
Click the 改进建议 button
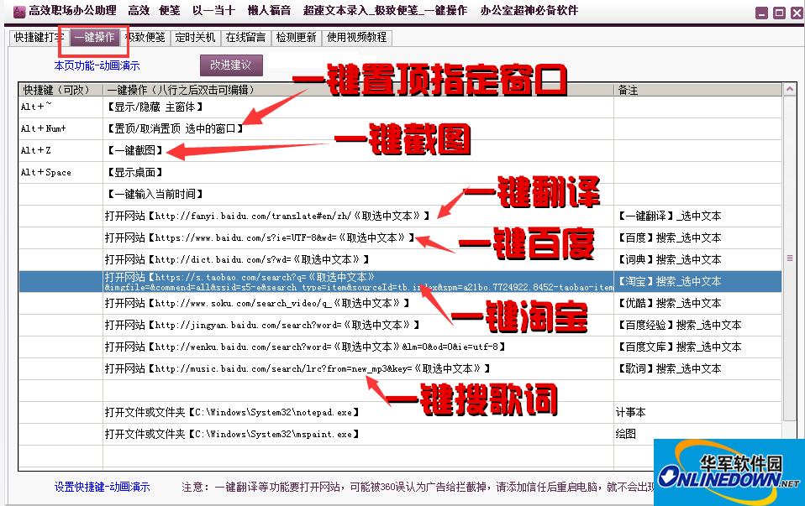click(231, 65)
